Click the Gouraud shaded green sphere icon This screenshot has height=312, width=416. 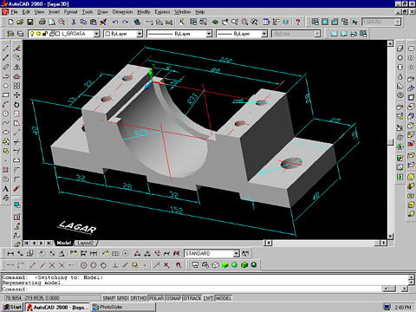tap(234, 264)
